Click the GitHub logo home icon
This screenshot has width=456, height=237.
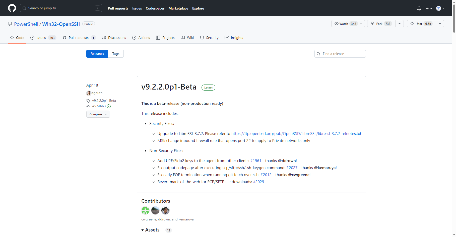coord(12,8)
